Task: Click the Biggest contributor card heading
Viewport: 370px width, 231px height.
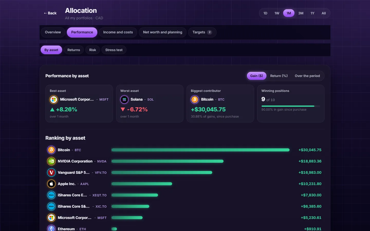Action: (x=206, y=91)
